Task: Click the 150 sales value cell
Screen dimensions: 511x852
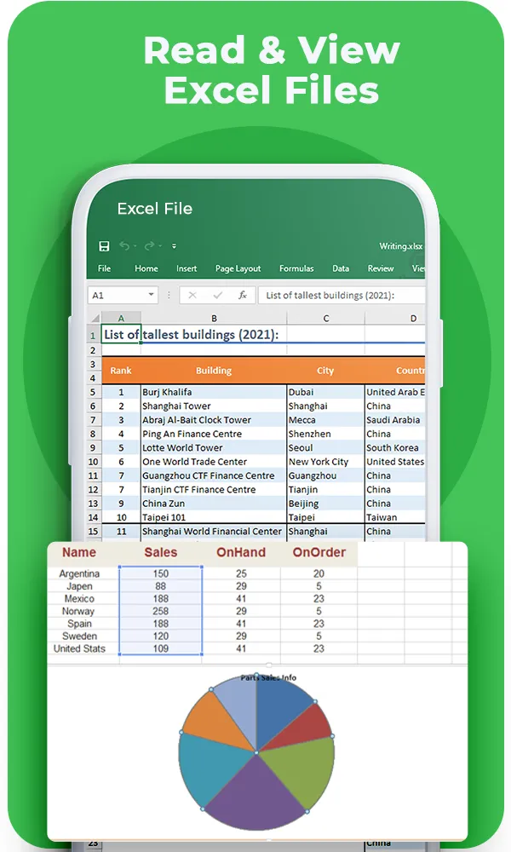Action: coord(161,573)
